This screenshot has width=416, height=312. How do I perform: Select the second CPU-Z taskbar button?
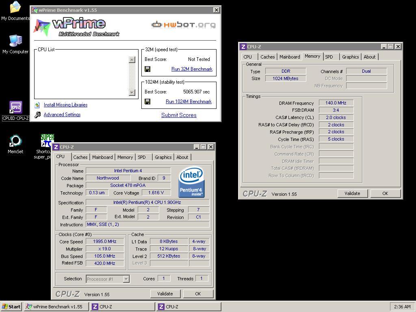click(x=188, y=307)
